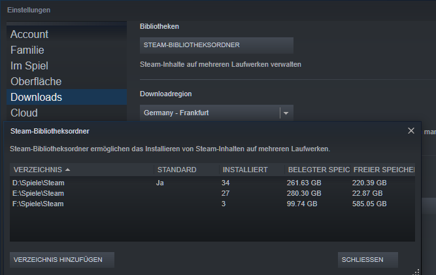Click the 585.05 GB free space value
The image size is (436, 275).
(x=369, y=204)
